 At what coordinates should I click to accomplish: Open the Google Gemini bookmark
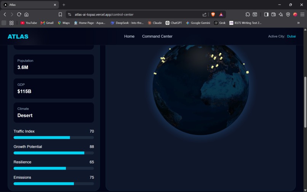[198, 23]
